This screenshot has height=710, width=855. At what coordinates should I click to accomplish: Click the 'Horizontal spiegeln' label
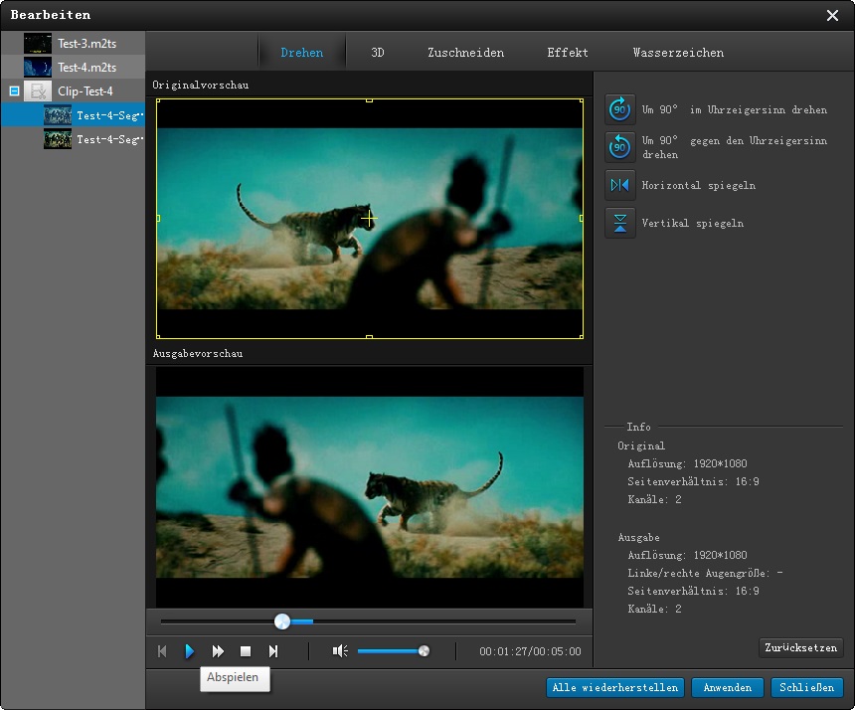[699, 185]
